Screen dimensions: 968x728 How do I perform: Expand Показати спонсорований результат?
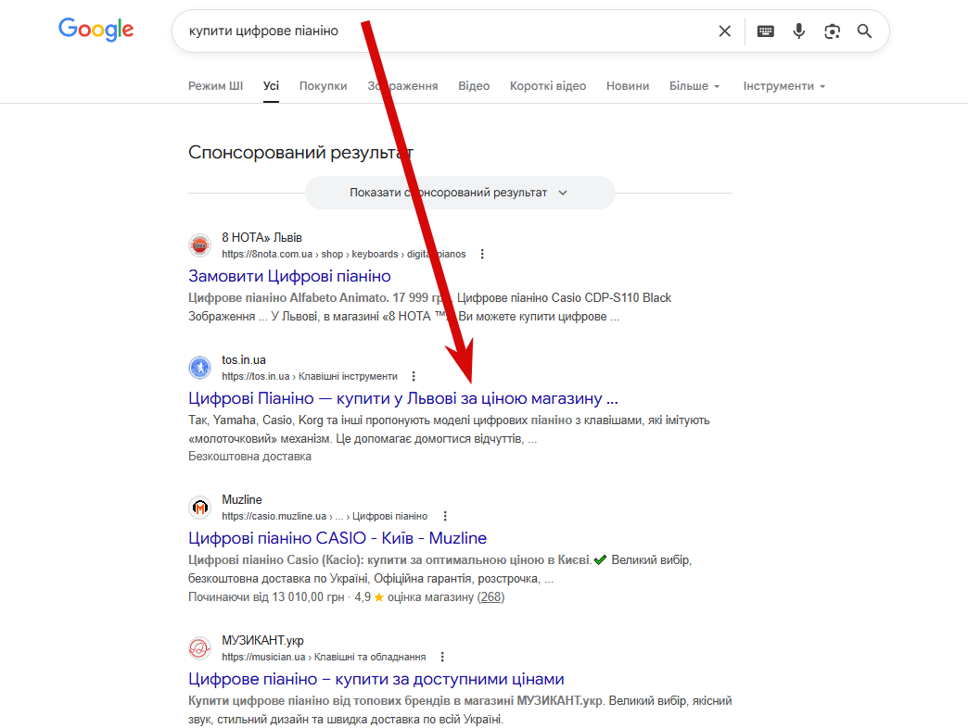click(x=460, y=193)
